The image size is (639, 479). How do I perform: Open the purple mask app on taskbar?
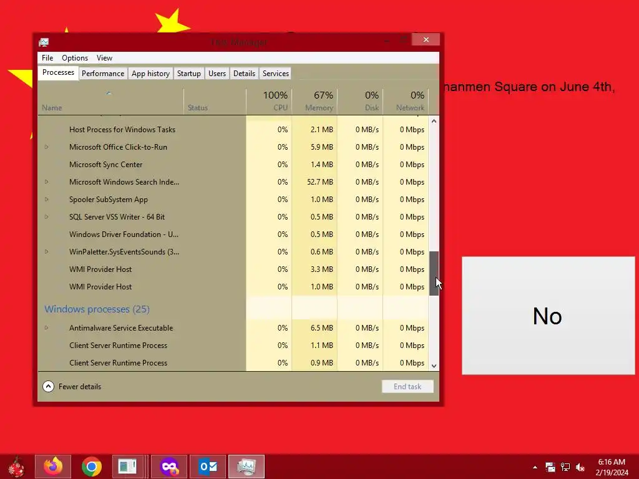pos(169,467)
